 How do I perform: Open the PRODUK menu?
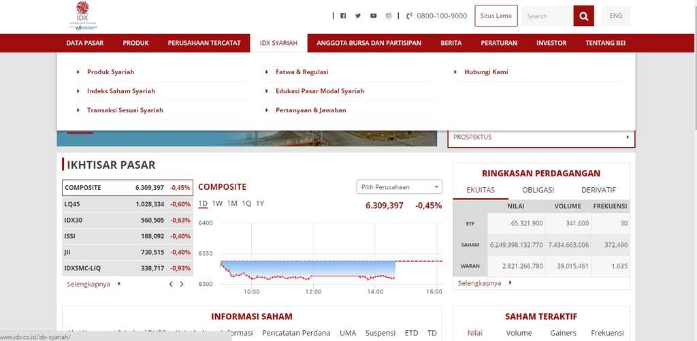click(x=136, y=43)
